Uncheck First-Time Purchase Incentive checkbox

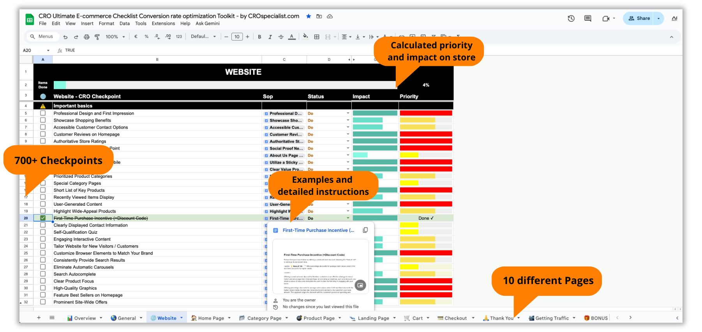[x=43, y=218]
